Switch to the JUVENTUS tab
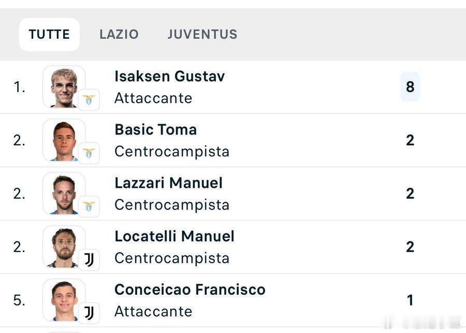Screen dimensions: 466x333 (x=202, y=35)
